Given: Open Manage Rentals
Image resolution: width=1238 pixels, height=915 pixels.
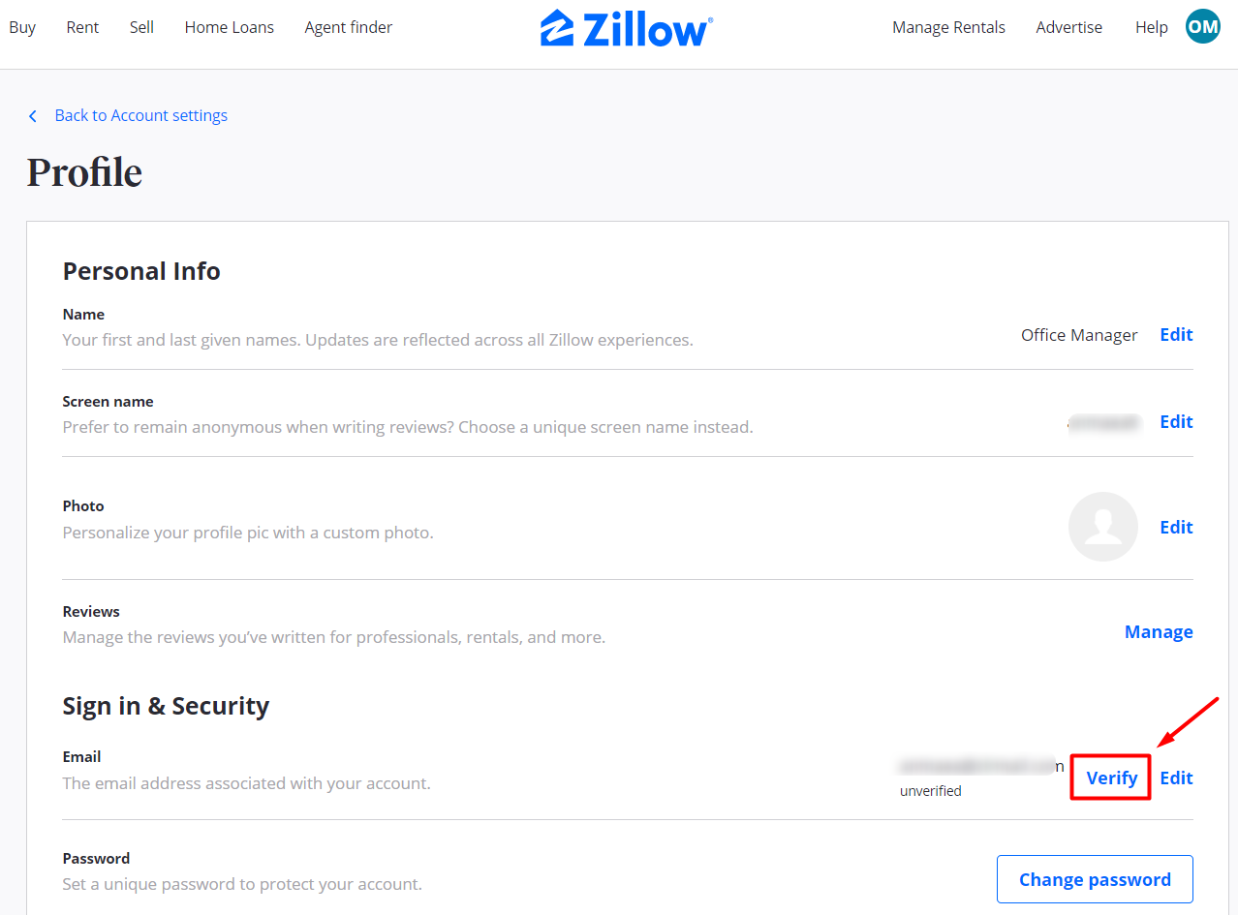Looking at the screenshot, I should 948,27.
